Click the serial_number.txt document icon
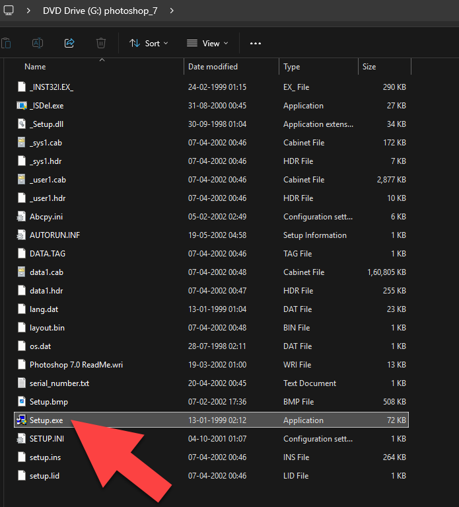 (22, 383)
